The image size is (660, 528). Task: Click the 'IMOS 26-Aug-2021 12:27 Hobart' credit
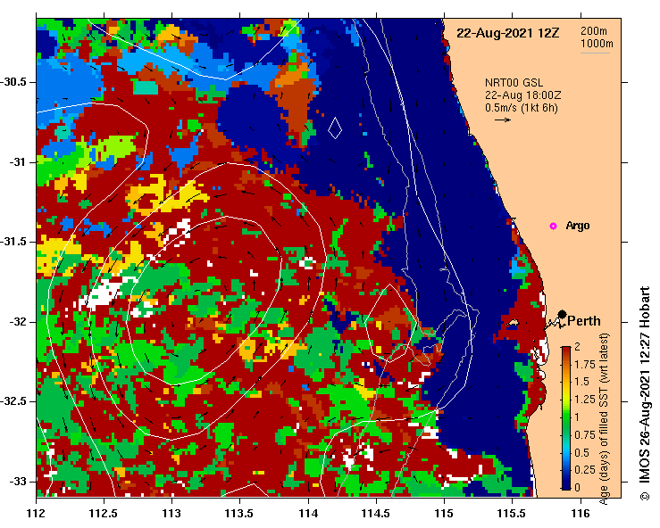645,392
